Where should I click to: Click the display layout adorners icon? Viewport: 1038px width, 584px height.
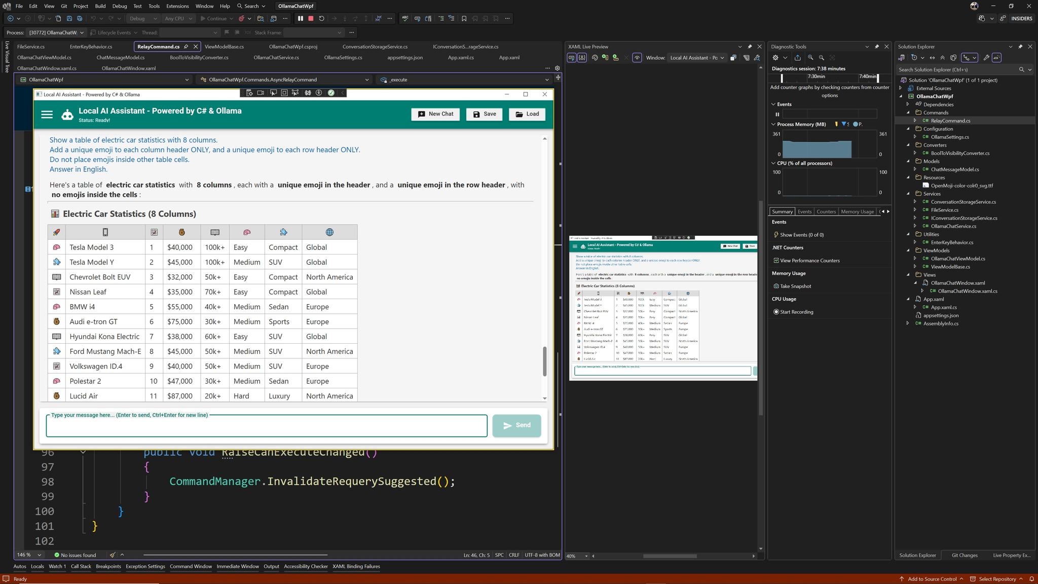(284, 93)
